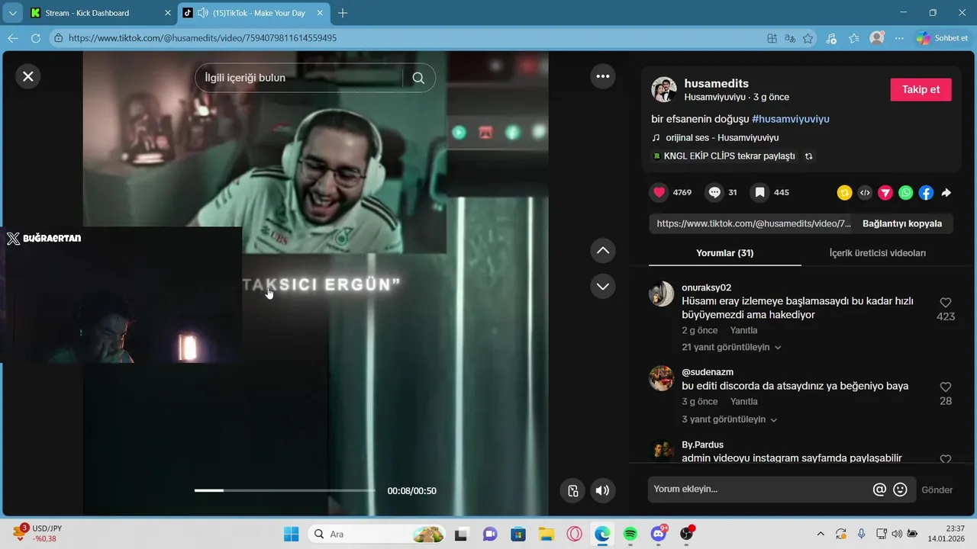Switch to Stream - Kick Dashboard tab
The width and height of the screenshot is (977, 549).
click(x=101, y=13)
